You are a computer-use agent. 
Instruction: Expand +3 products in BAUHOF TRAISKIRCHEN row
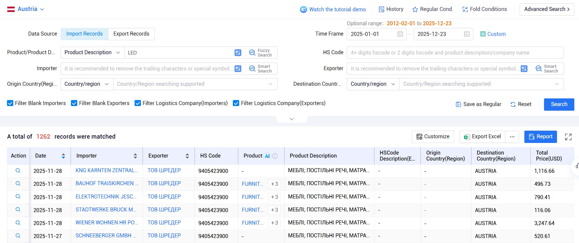275,184
